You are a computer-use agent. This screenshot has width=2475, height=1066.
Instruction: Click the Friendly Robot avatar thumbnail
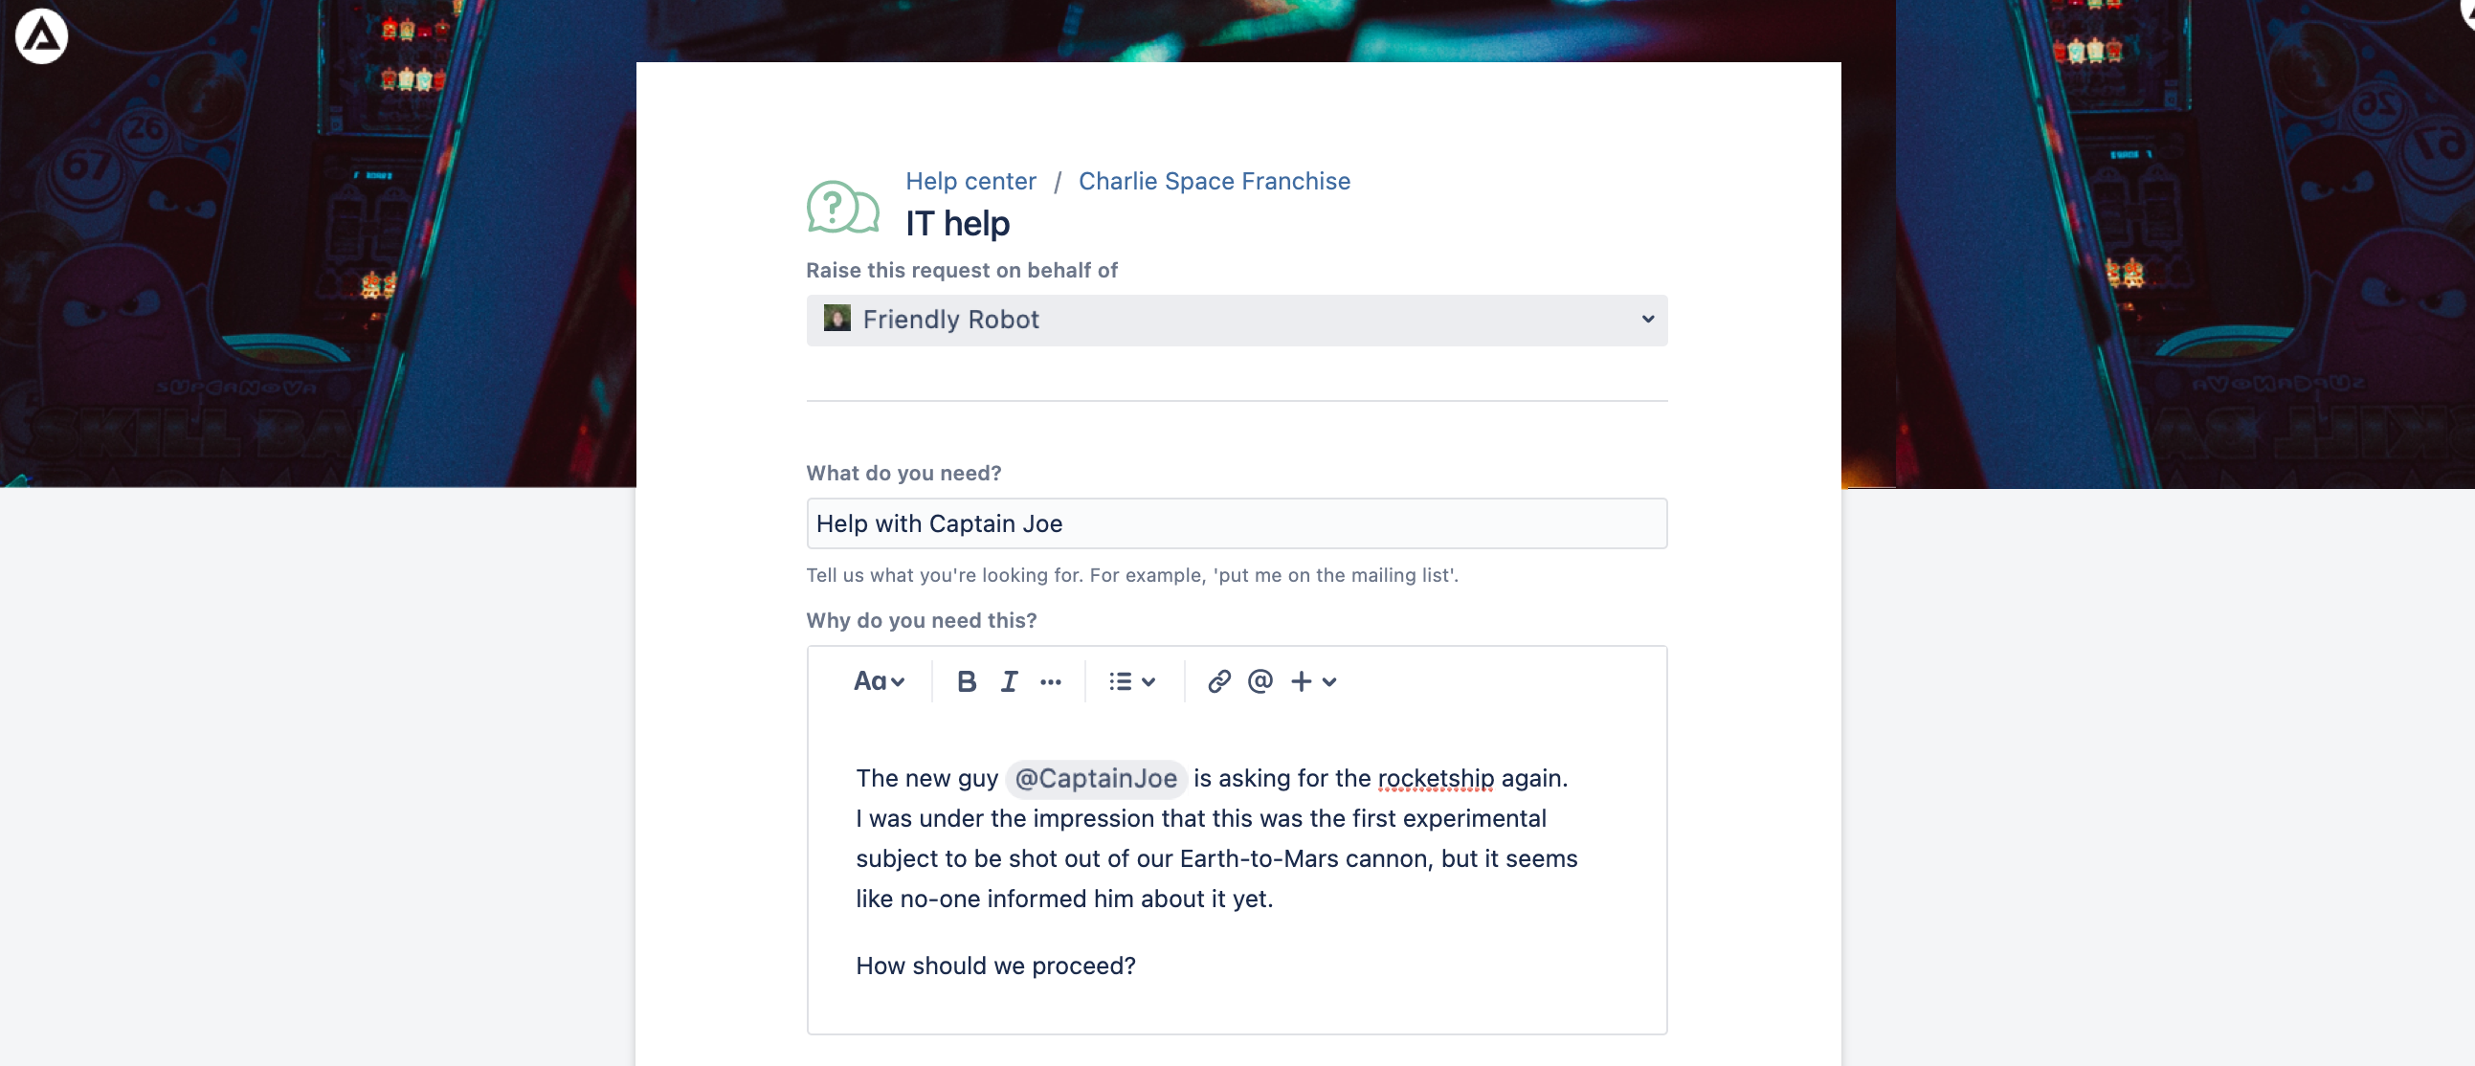click(836, 319)
